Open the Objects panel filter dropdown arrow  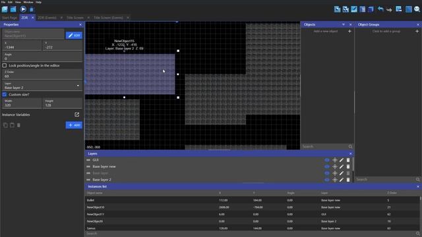click(344, 24)
